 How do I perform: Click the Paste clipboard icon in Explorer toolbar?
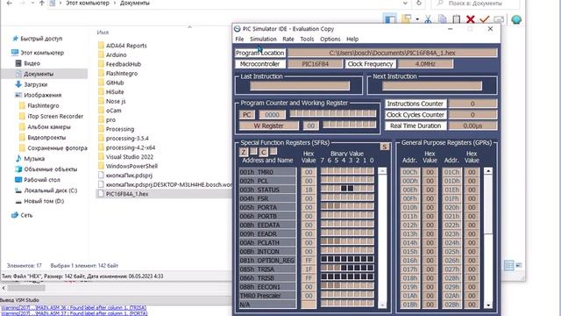(456, 19)
